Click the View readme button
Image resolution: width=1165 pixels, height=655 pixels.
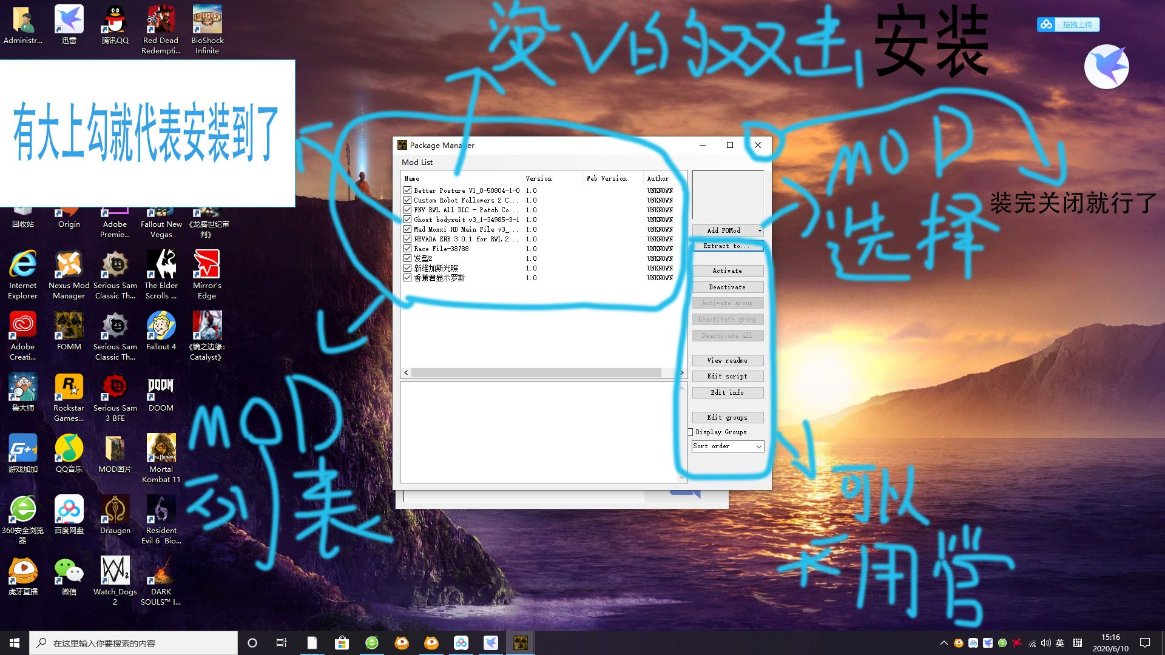(x=728, y=361)
